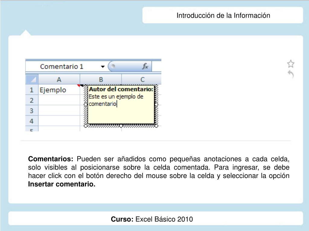The width and height of the screenshot is (309, 231).
Task: Click the 'Introducción de la Información' title
Action: click(223, 15)
